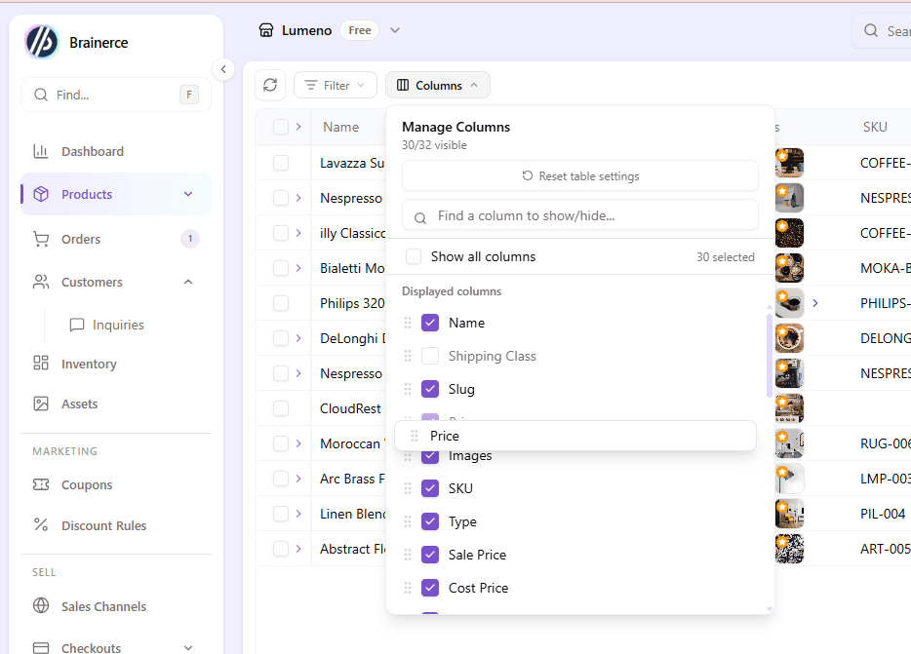Click the Coupons ticket icon

tap(41, 484)
